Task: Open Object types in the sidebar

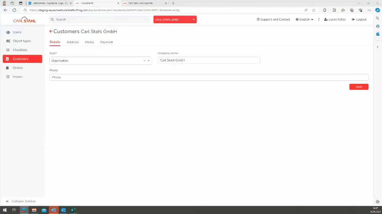Action: (x=22, y=41)
